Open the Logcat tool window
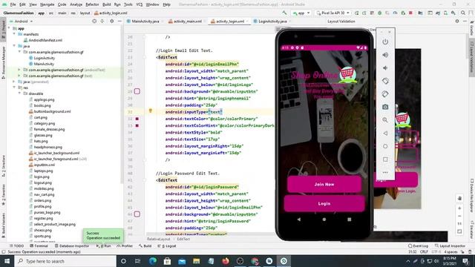The width and height of the screenshot is (475, 267). (x=167, y=245)
